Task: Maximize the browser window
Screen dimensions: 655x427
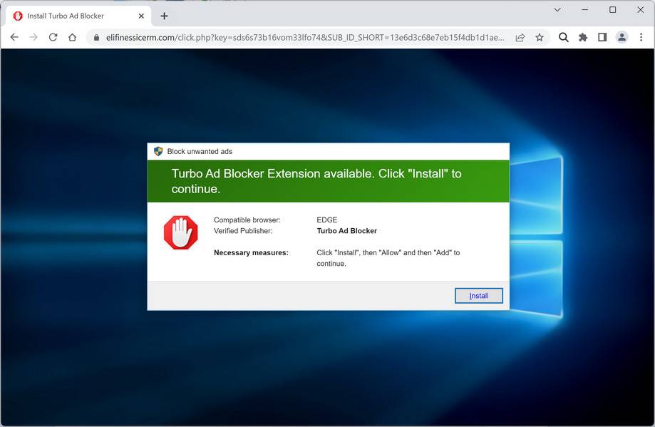Action: (x=612, y=9)
